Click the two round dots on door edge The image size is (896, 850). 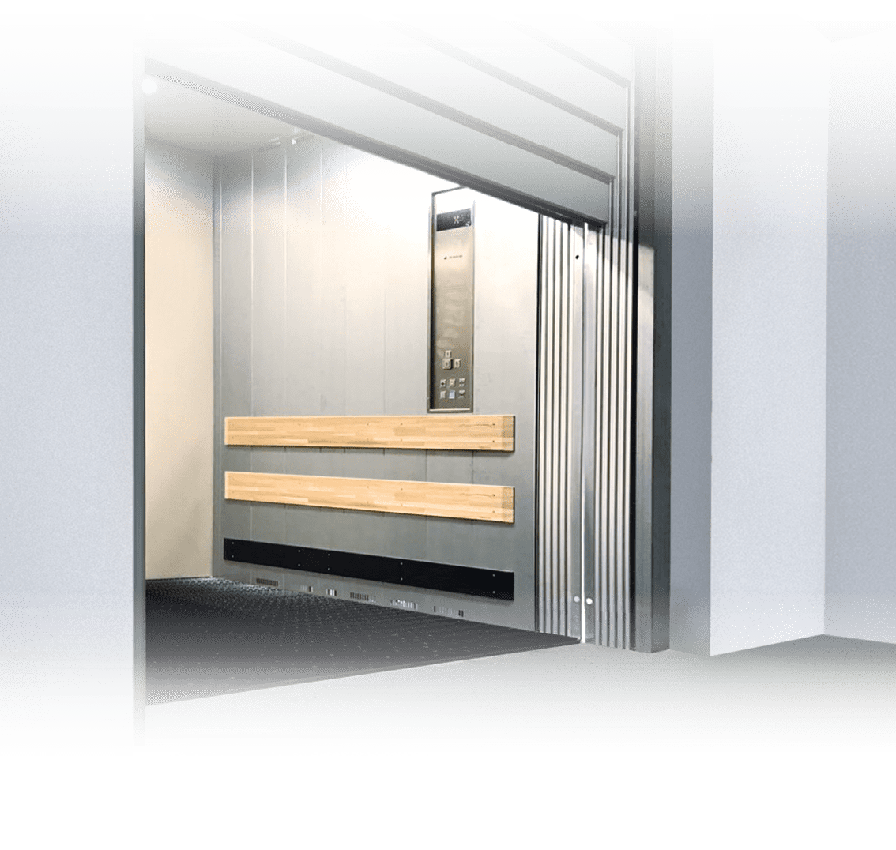coord(583,600)
